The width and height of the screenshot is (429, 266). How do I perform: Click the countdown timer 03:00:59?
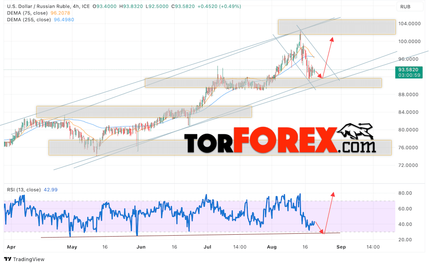tap(409, 75)
